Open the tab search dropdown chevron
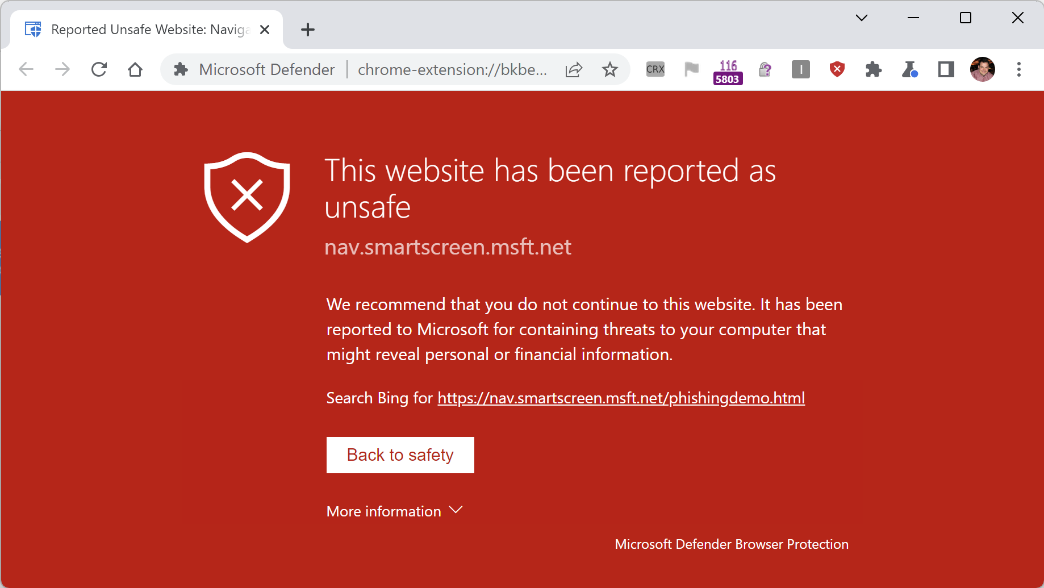Image resolution: width=1044 pixels, height=588 pixels. tap(861, 18)
